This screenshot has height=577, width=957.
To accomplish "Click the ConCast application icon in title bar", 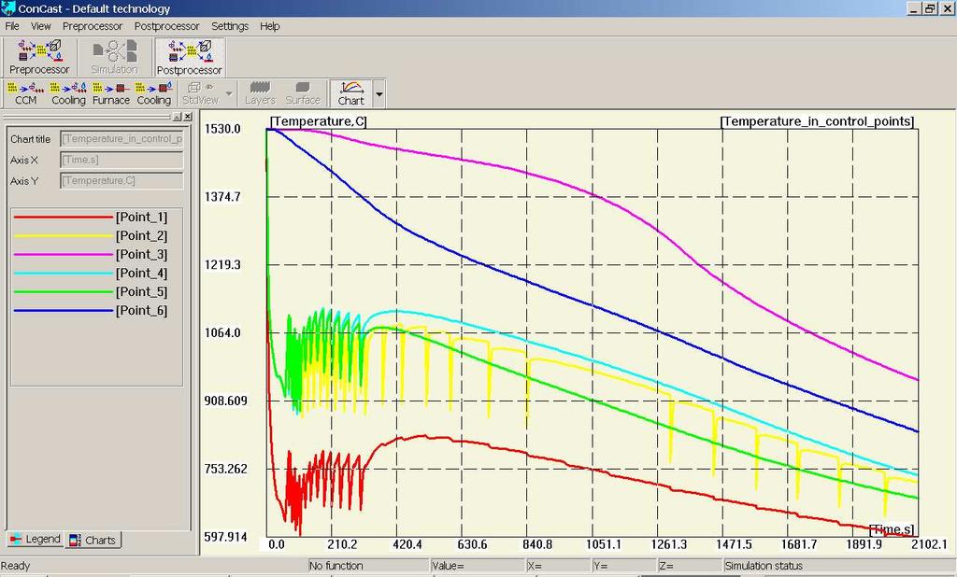I will (x=7, y=8).
